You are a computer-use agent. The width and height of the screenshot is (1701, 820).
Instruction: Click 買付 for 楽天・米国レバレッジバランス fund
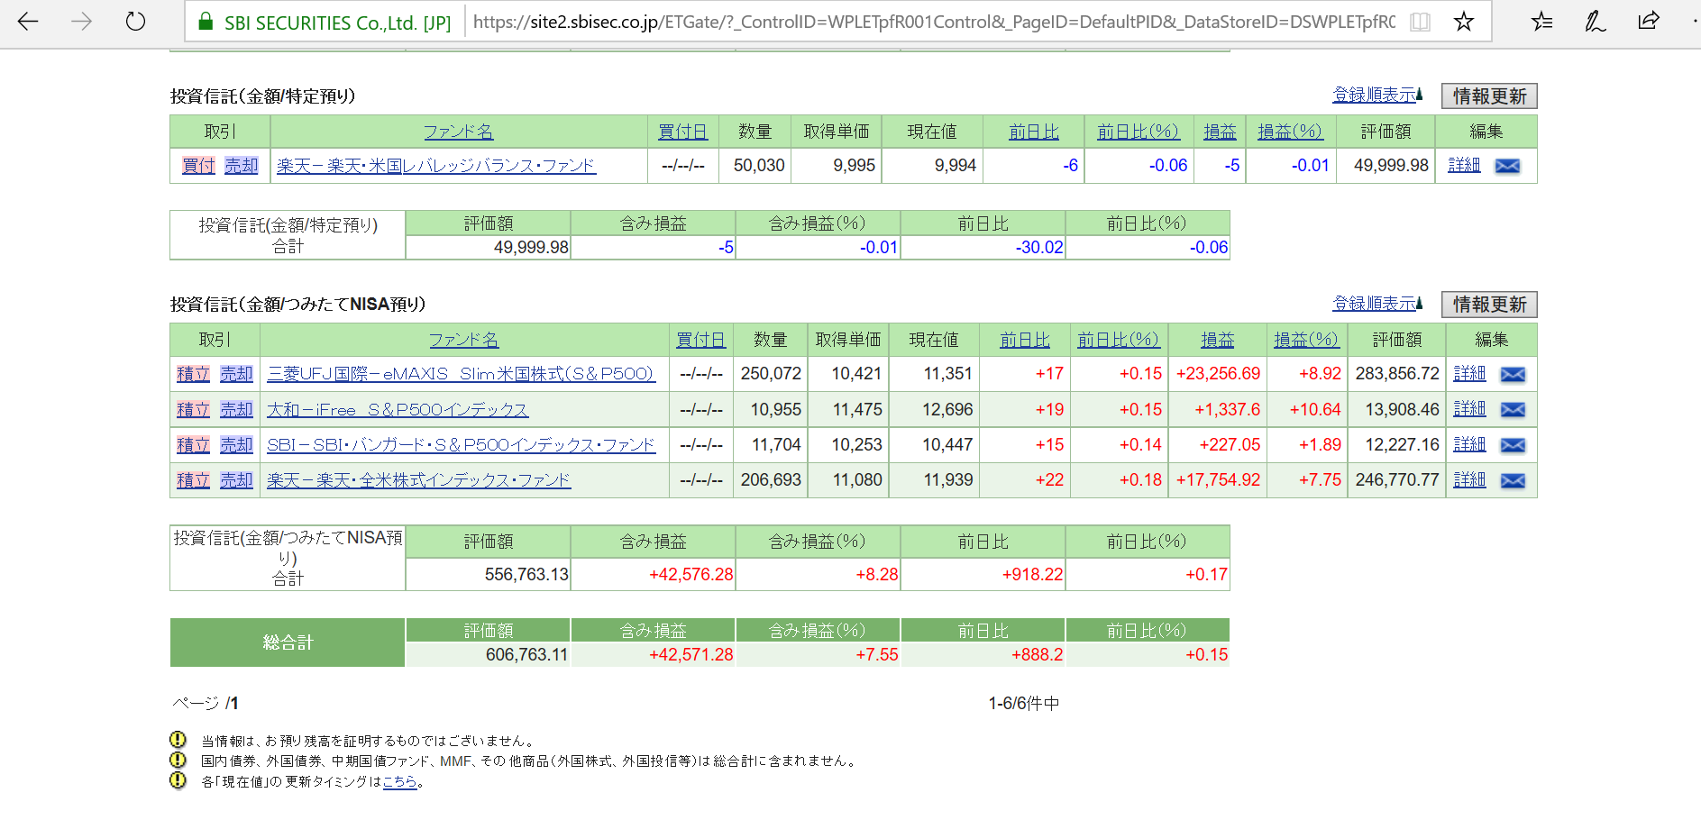[x=198, y=166]
